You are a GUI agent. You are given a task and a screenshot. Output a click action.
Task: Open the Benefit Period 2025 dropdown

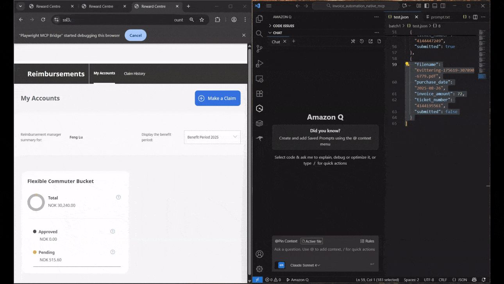(x=212, y=137)
